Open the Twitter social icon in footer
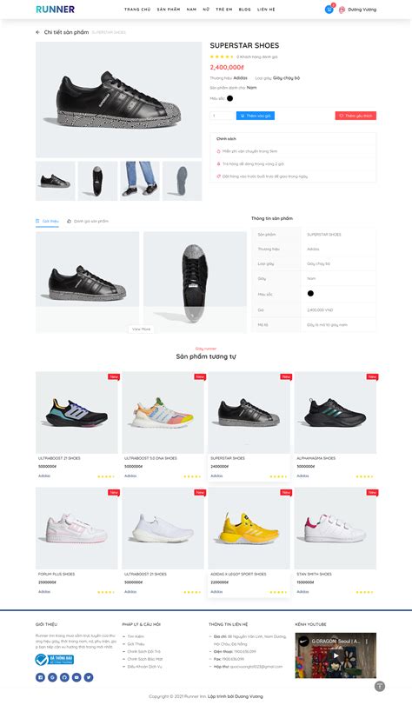Viewport: 412px width, 705px height. [89, 677]
